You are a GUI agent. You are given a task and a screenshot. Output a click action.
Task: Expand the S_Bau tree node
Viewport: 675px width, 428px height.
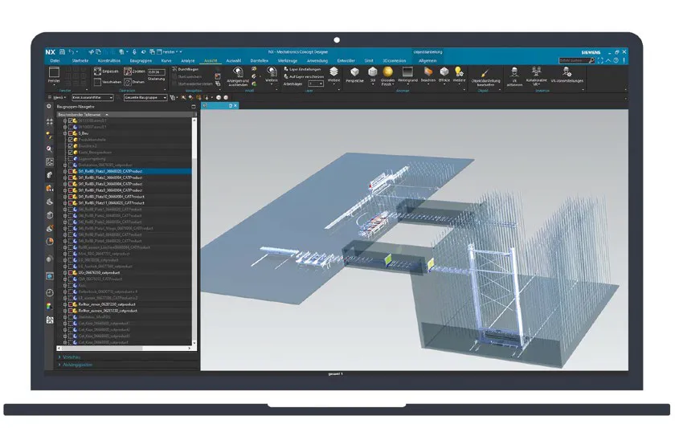pos(65,133)
